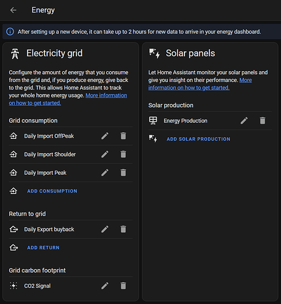Delete the Daily Import OffPeak entry
281x304 pixels.
[123, 136]
